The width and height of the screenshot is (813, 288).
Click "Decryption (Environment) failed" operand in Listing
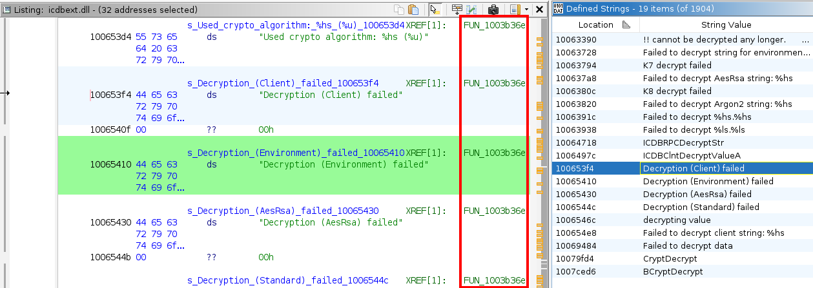point(344,164)
